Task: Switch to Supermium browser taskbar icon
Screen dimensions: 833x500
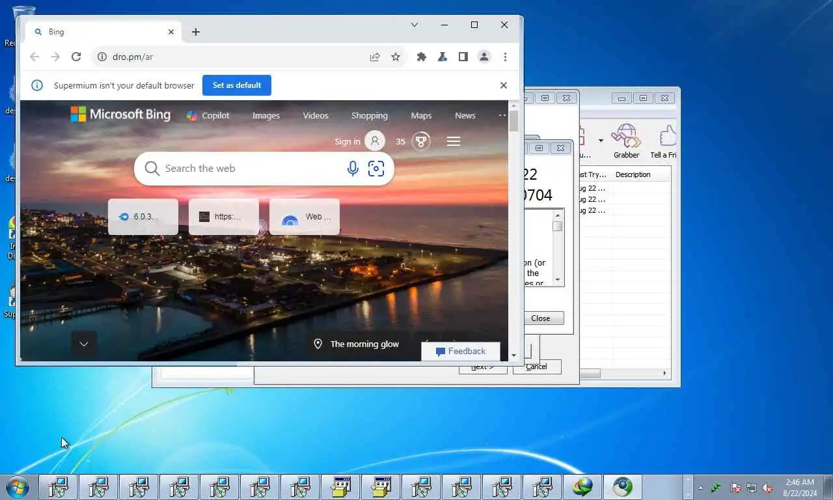Action: point(623,487)
